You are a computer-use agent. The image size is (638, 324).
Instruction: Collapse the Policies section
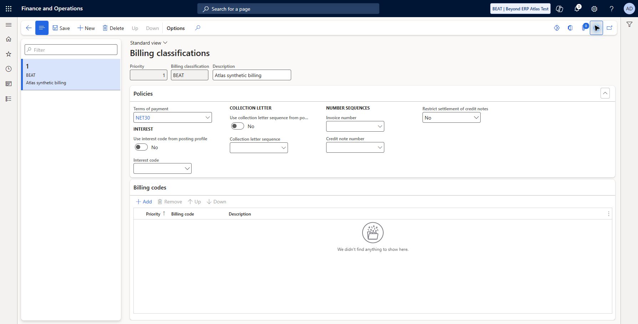[x=605, y=93]
